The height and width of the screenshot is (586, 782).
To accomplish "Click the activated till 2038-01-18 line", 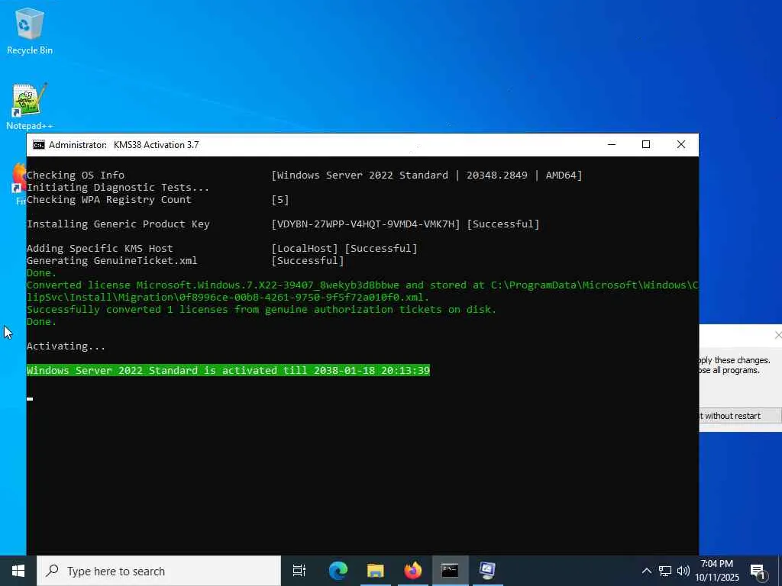I will point(228,370).
